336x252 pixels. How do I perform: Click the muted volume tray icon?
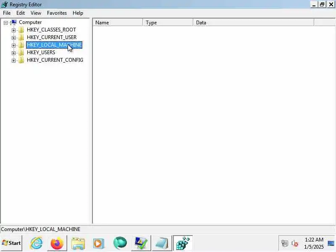295,243
